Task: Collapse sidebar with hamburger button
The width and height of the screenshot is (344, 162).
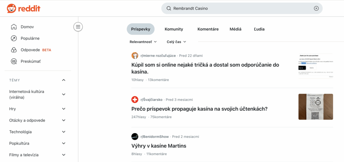Action: click(x=78, y=27)
